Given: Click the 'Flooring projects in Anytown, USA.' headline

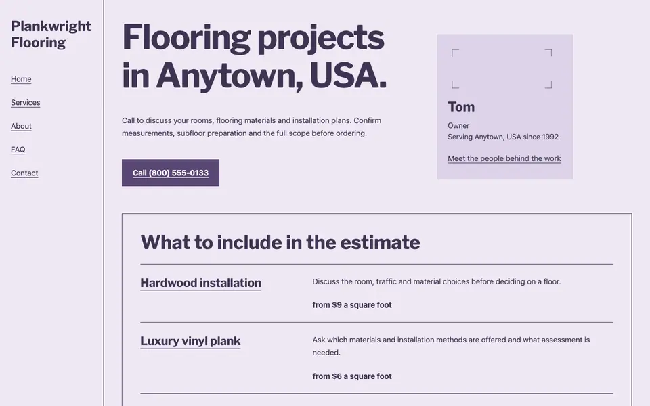Looking at the screenshot, I should click(x=254, y=56).
